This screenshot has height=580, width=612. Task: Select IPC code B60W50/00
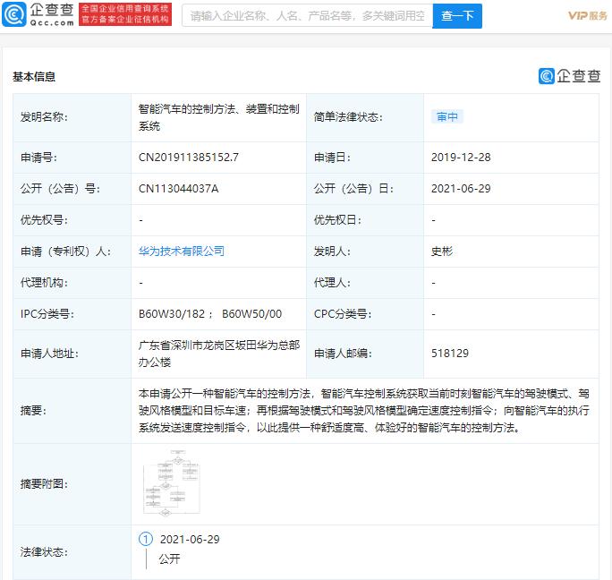(x=251, y=314)
